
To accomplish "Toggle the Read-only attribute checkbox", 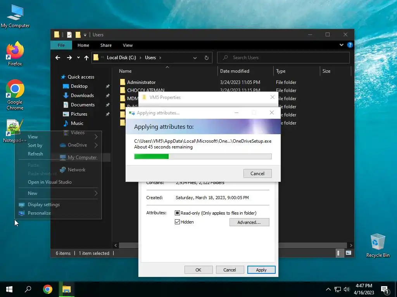I will (177, 213).
